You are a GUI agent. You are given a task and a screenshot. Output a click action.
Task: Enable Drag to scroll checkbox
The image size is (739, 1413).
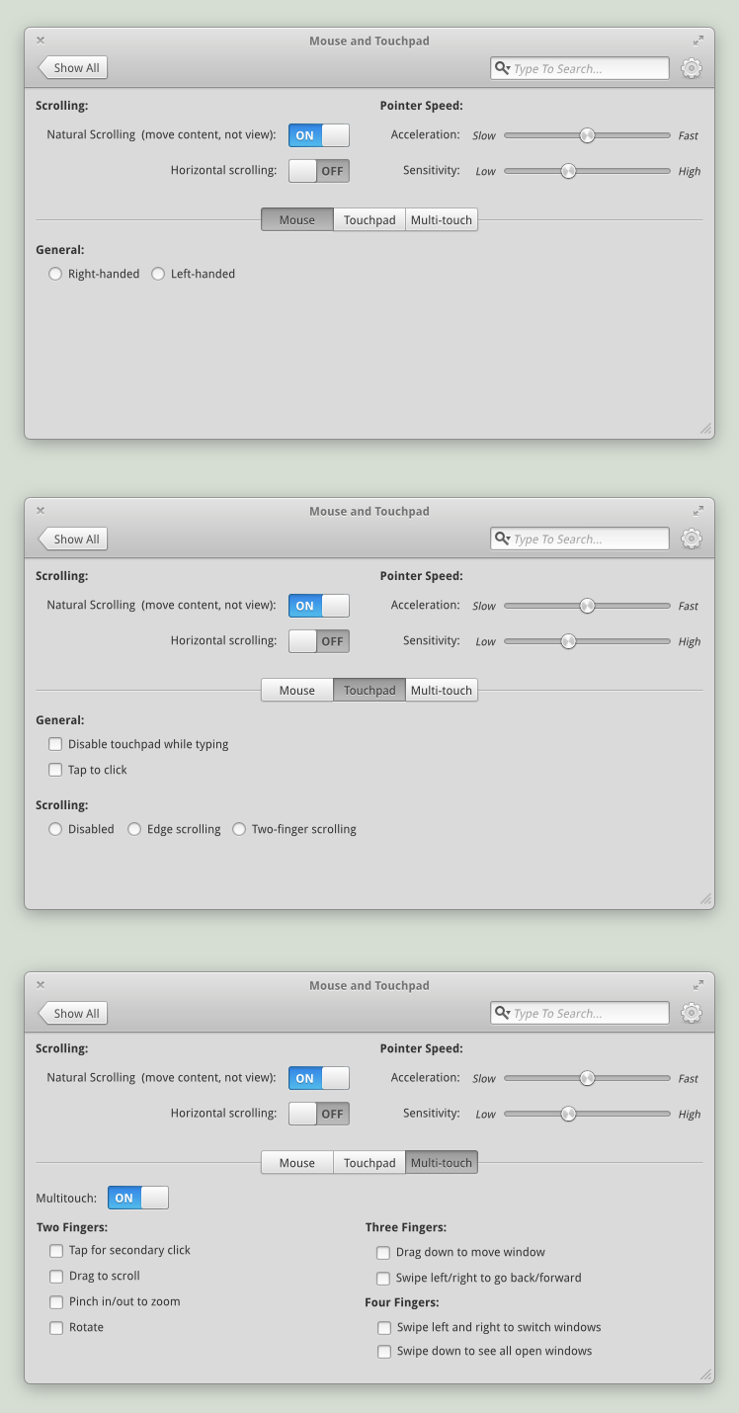[56, 1276]
